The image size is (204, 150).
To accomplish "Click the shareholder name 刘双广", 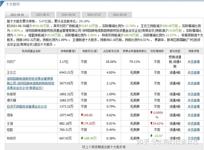I will tap(11, 62).
